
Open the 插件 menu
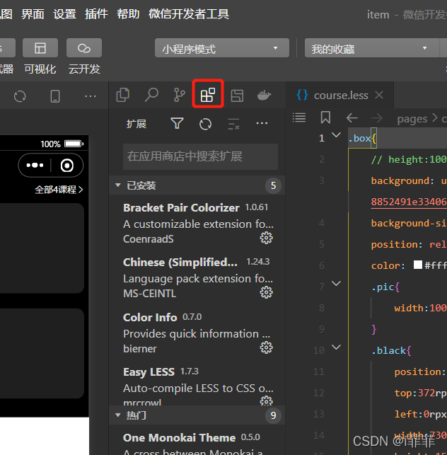tap(96, 14)
